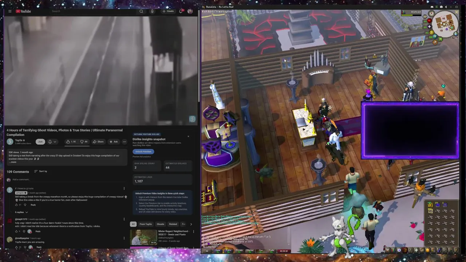Toggle the Clan chat filter tab
This screenshot has width=466, height=262.
(261, 251)
